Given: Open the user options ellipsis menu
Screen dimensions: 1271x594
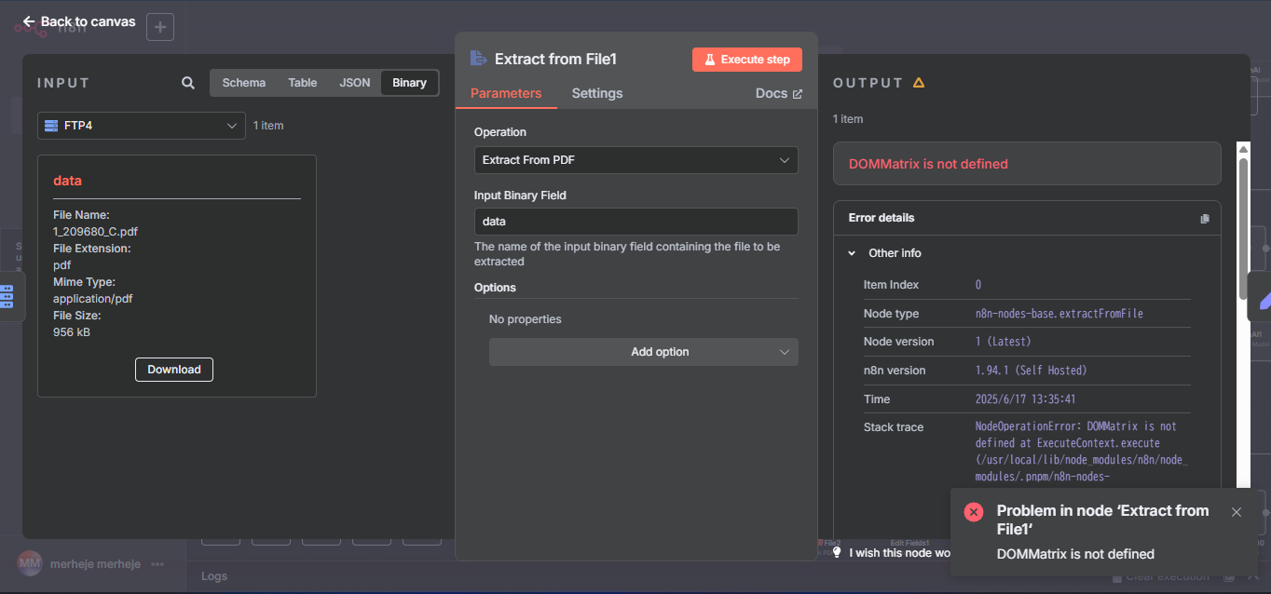Looking at the screenshot, I should (x=157, y=564).
